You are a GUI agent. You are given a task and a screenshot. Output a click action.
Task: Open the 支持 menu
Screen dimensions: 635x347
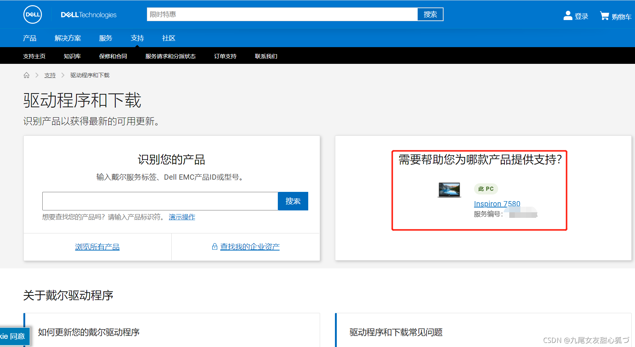point(137,38)
